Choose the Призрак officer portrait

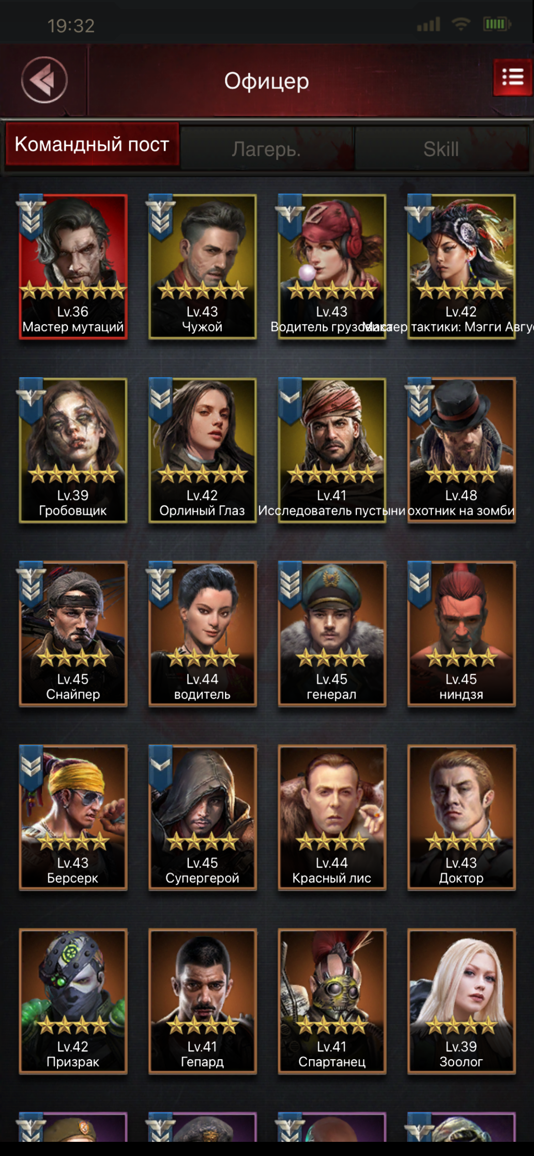[73, 1001]
